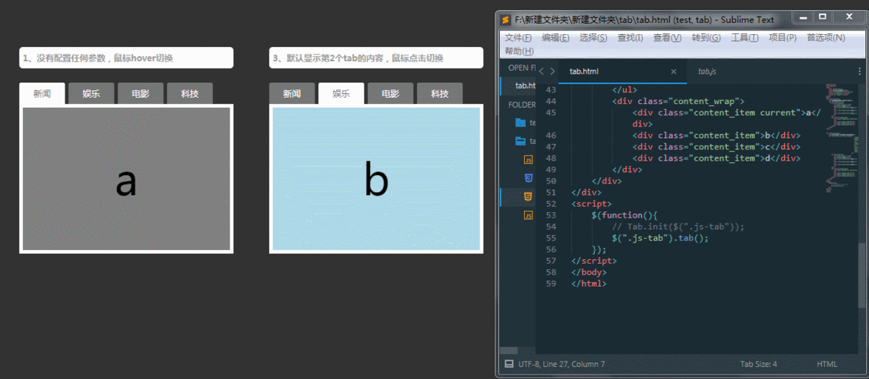
Task: Click the right arrow beside the tab bar
Action: 552,71
